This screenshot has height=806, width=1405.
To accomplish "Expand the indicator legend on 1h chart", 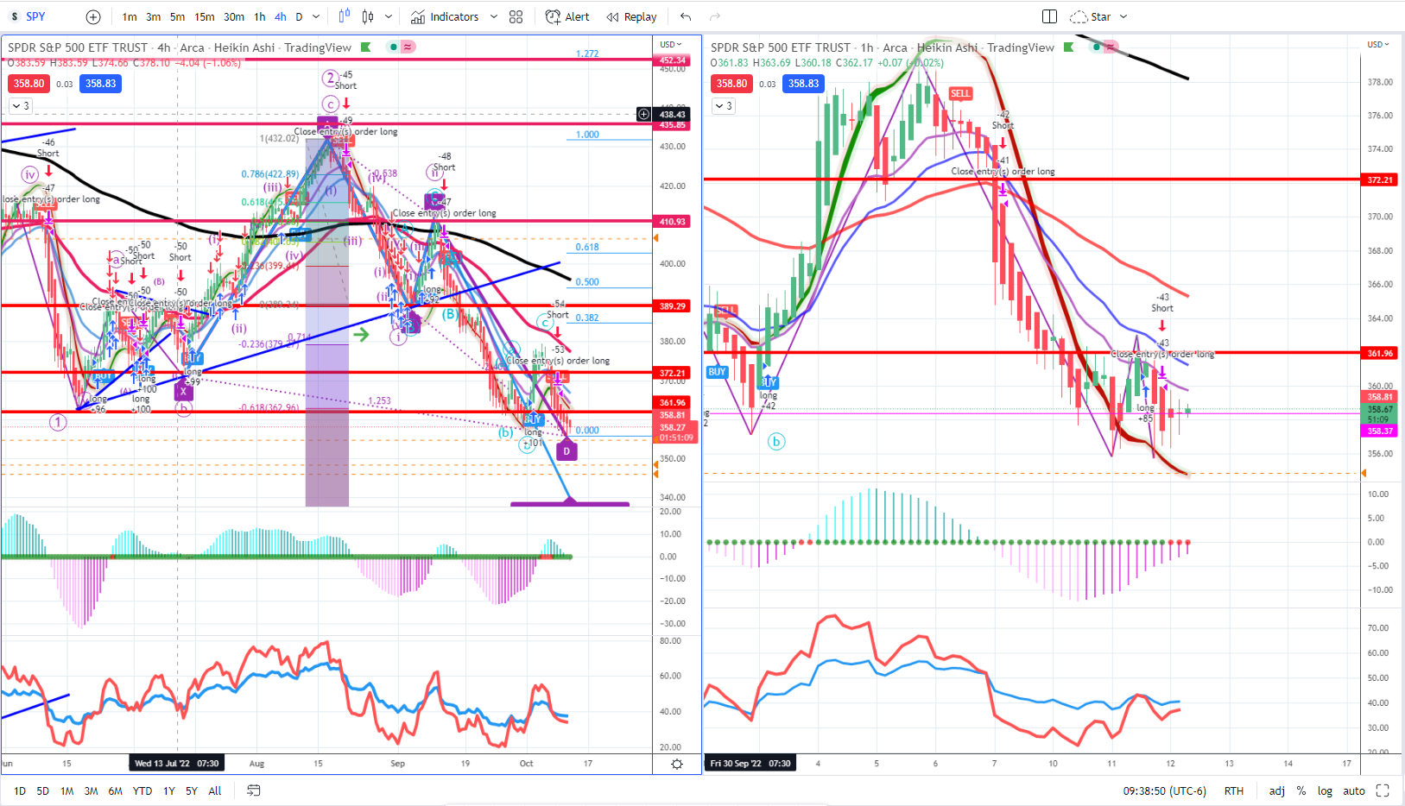I will (x=723, y=105).
